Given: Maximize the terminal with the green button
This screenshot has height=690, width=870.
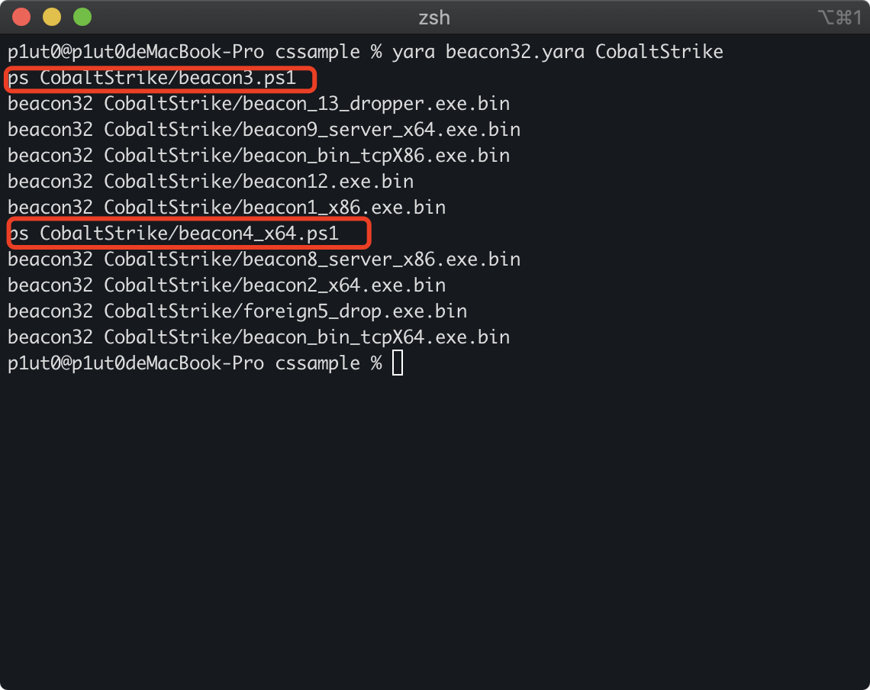Looking at the screenshot, I should tap(82, 18).
